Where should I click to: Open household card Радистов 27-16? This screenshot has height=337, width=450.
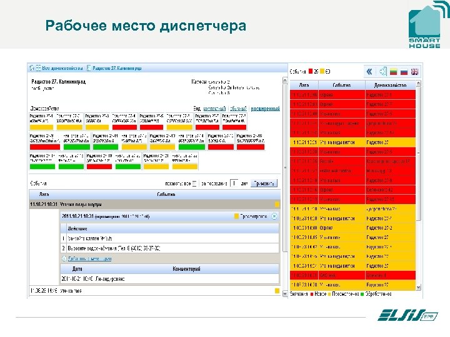(x=251, y=142)
